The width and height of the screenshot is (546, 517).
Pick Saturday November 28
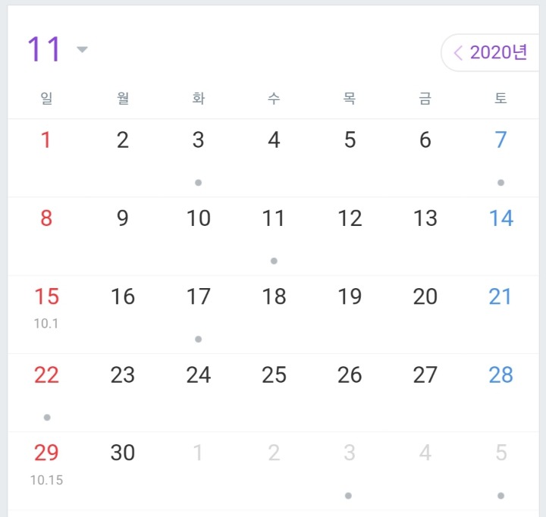point(500,374)
